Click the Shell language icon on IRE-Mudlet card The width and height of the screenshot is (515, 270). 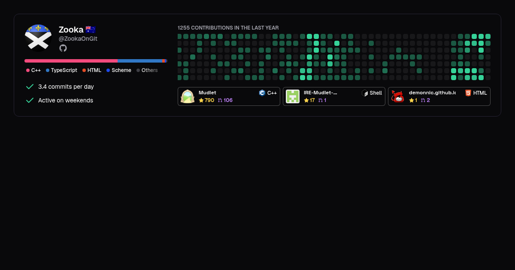[365, 93]
